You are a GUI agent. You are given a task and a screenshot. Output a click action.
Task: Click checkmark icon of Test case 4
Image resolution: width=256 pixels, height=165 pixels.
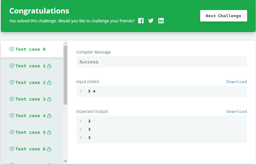[12, 115]
